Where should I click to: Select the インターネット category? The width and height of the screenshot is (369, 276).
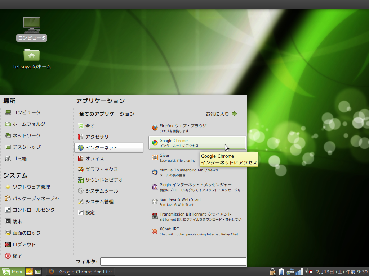tap(109, 148)
